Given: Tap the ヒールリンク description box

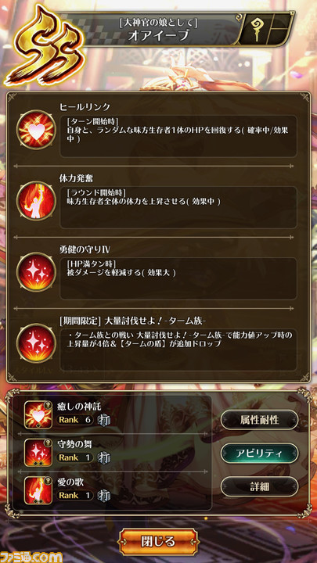Looking at the screenshot, I should pos(178,136).
